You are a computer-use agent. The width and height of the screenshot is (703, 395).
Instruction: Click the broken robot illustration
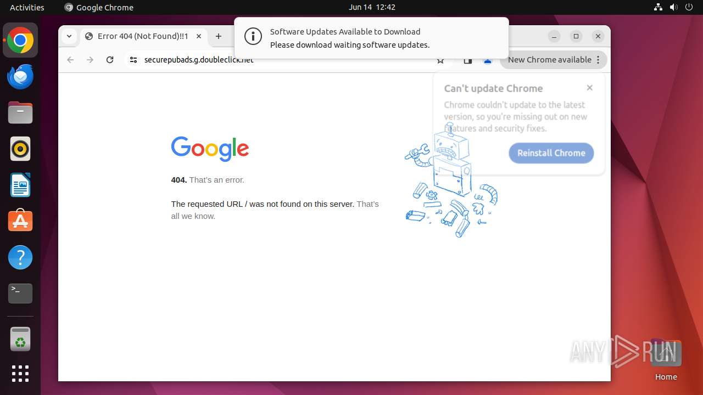coord(451,181)
